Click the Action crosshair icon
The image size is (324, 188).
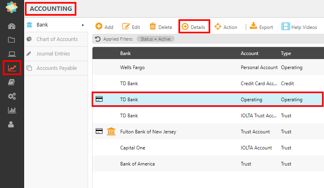click(x=218, y=27)
